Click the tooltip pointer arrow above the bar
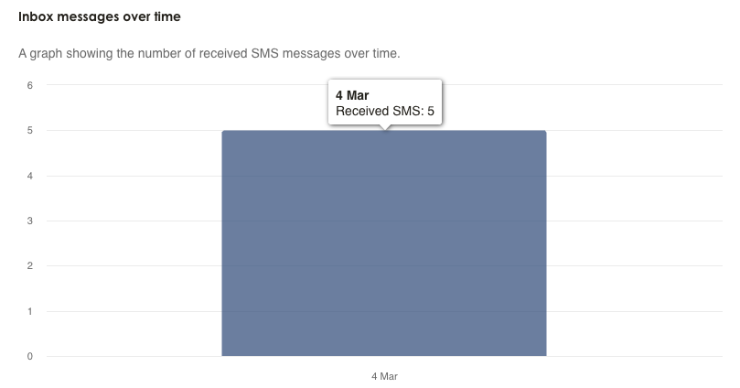Viewport: 740px width, 388px height. pyautogui.click(x=384, y=127)
